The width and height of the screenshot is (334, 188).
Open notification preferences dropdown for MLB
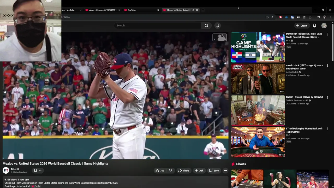(x=38, y=171)
